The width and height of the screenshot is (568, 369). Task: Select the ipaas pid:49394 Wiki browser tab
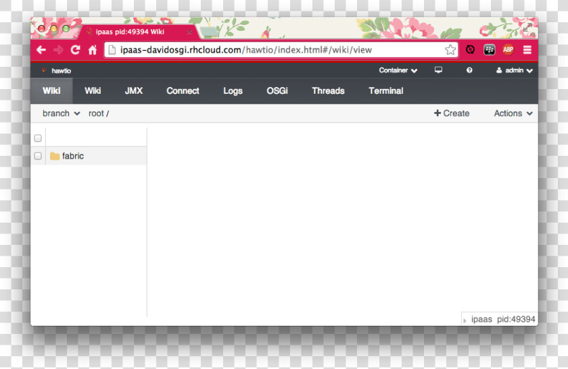coord(138,32)
